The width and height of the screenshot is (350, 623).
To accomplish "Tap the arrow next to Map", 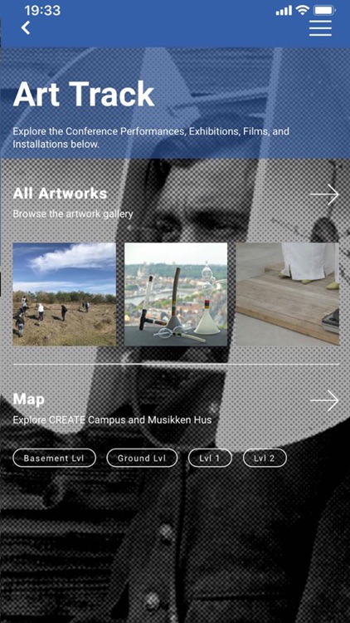I will [324, 400].
